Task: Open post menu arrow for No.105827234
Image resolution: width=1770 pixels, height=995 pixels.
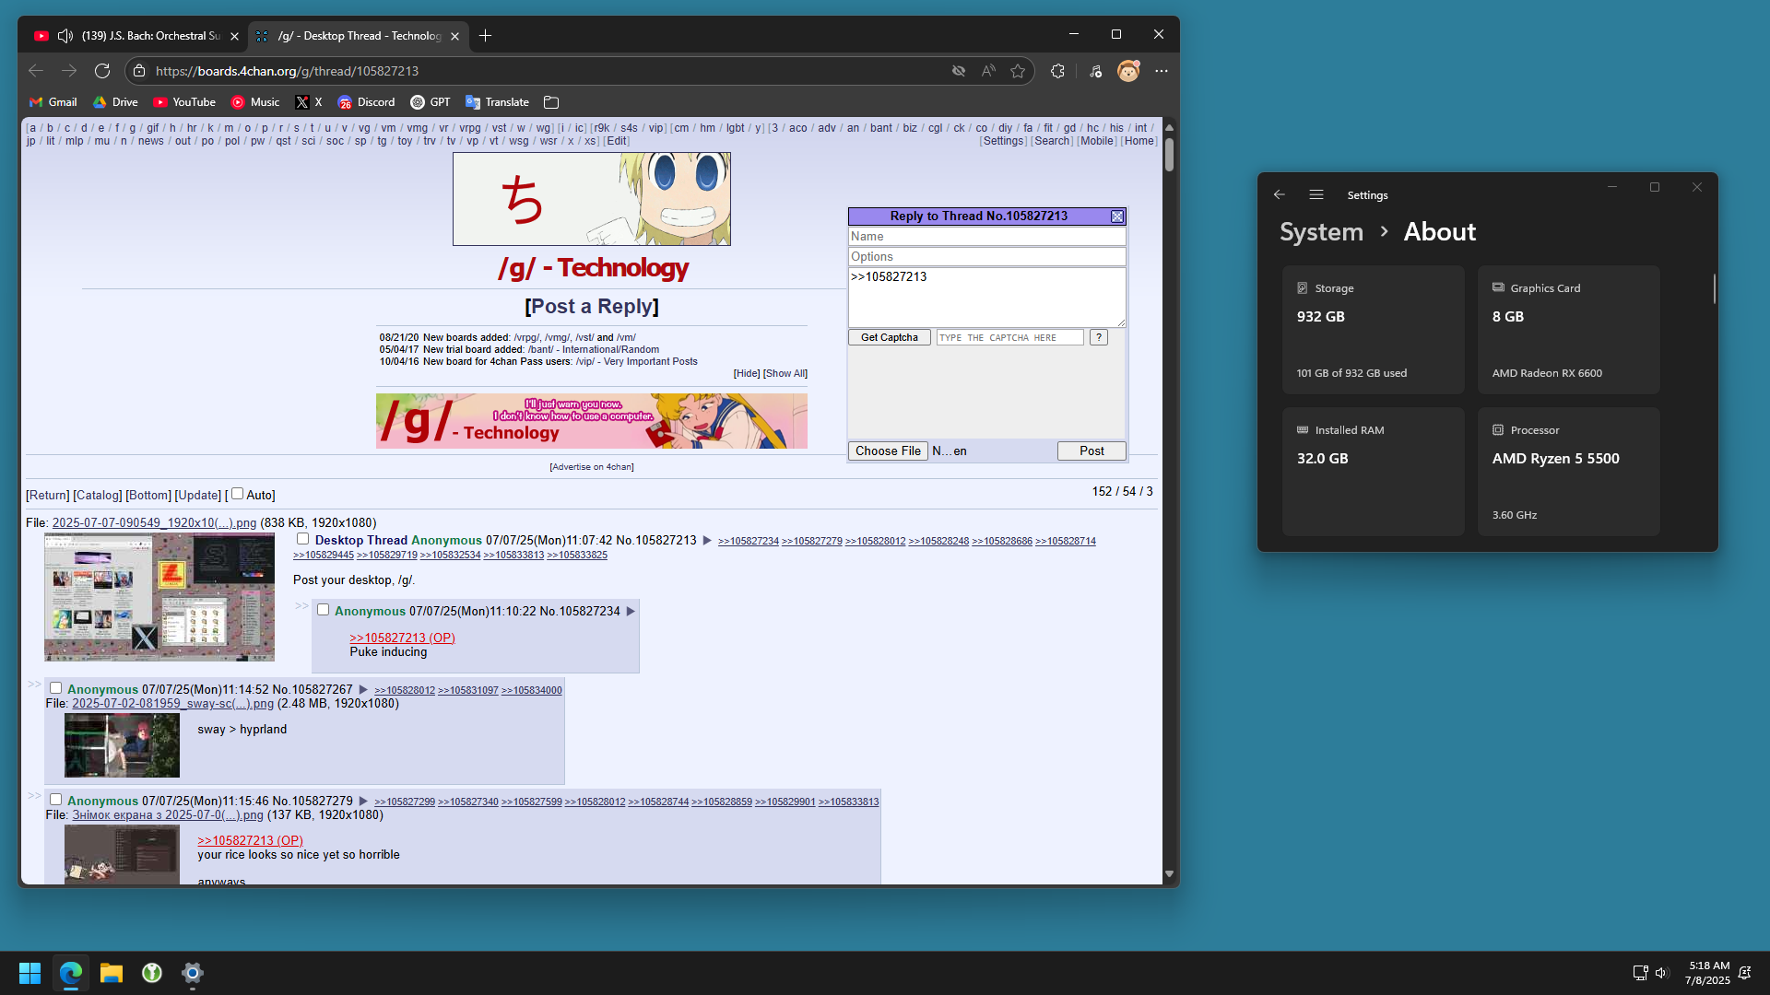Action: click(x=631, y=612)
